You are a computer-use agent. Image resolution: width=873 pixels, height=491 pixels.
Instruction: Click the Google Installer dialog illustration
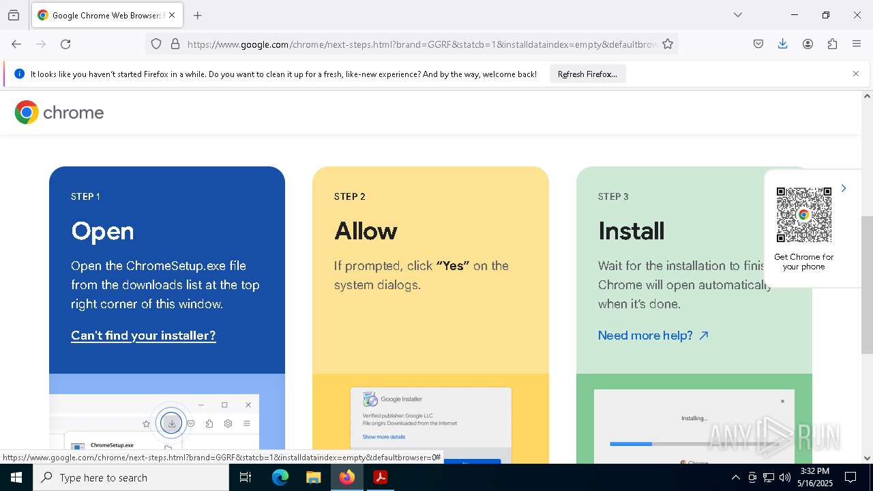click(x=431, y=425)
